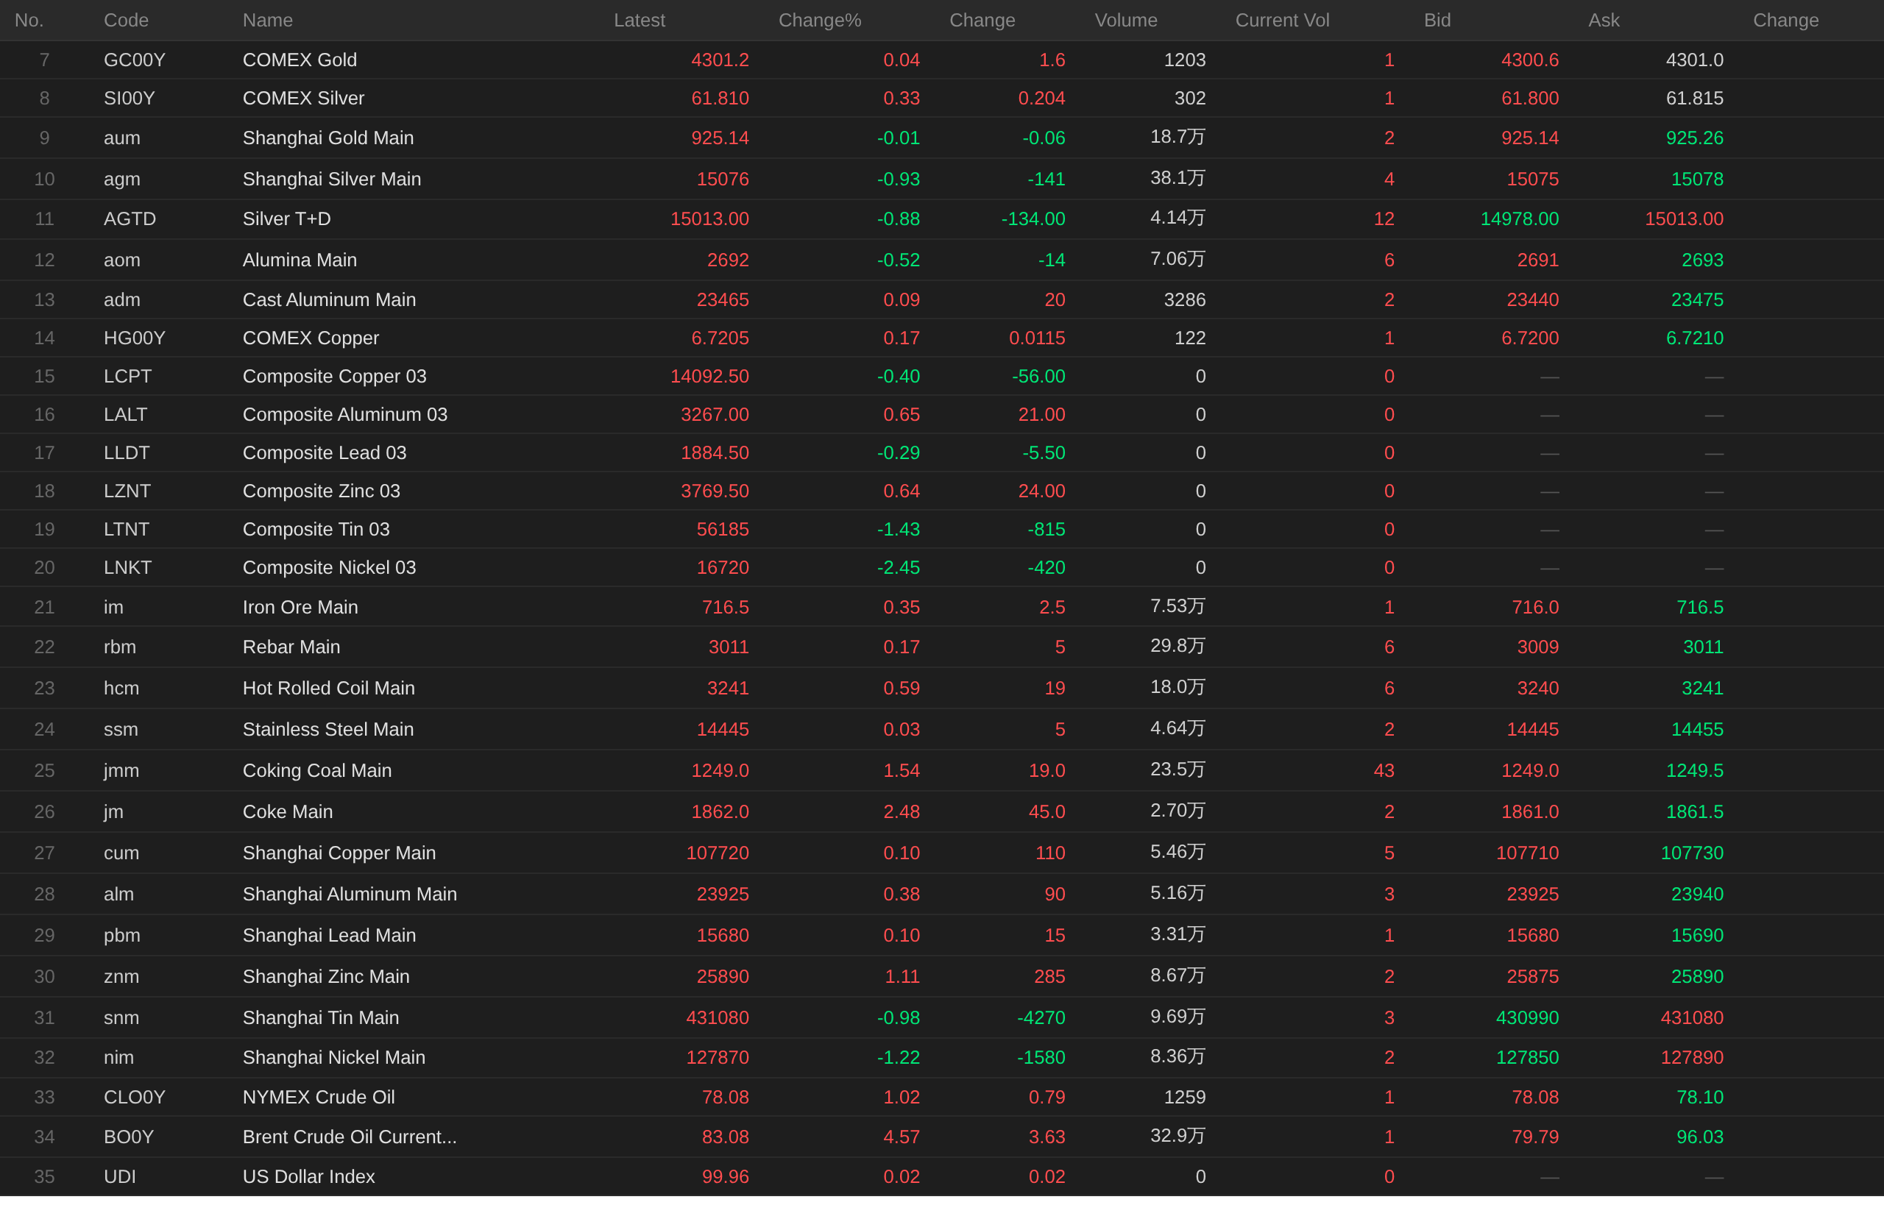This screenshot has height=1205, width=1884.
Task: Click the Name column header
Action: point(268,21)
